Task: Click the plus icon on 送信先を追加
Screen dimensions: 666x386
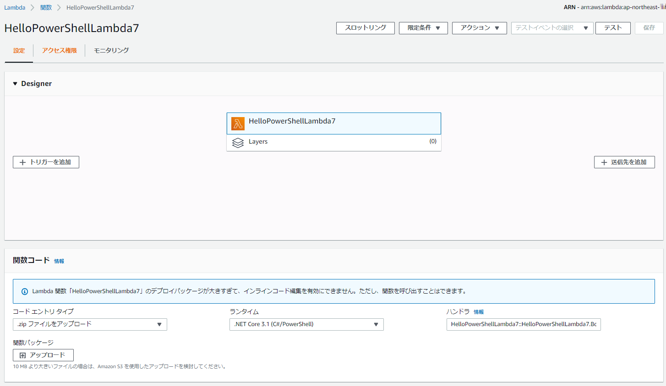Action: click(x=604, y=162)
